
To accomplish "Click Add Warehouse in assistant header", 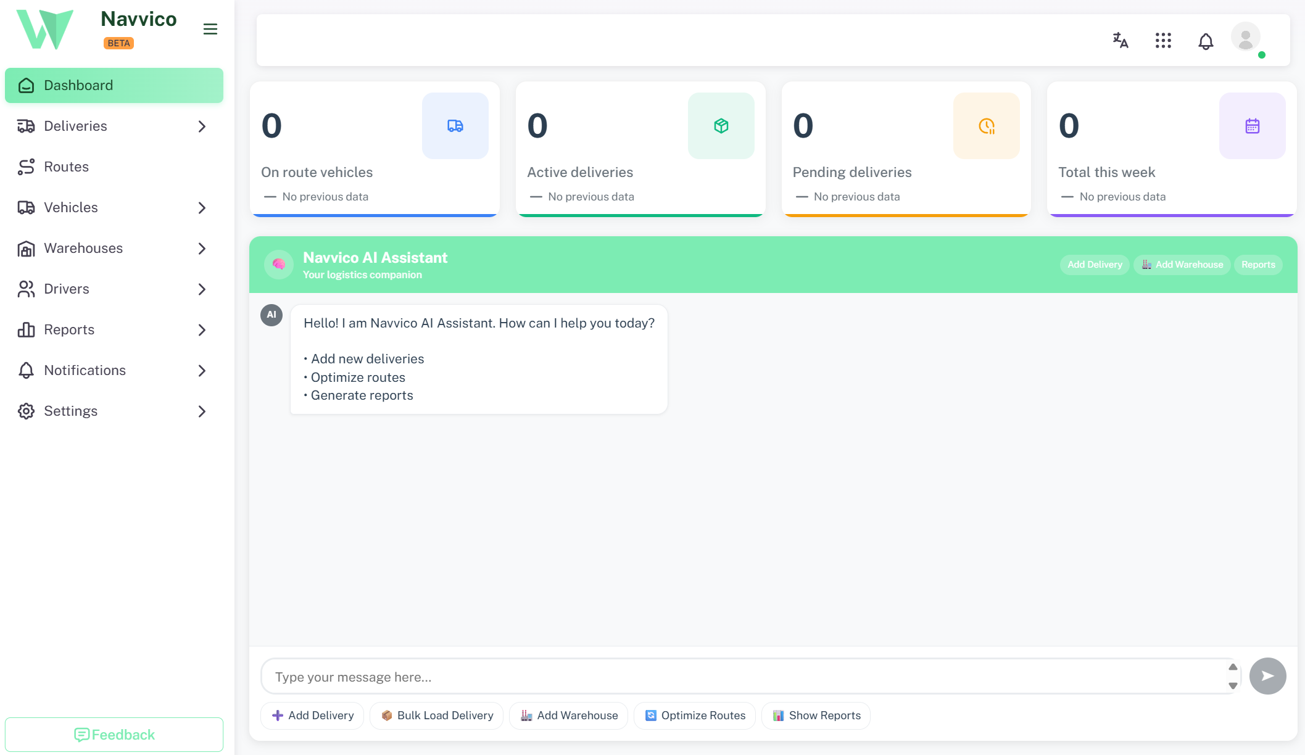I will click(x=1182, y=265).
